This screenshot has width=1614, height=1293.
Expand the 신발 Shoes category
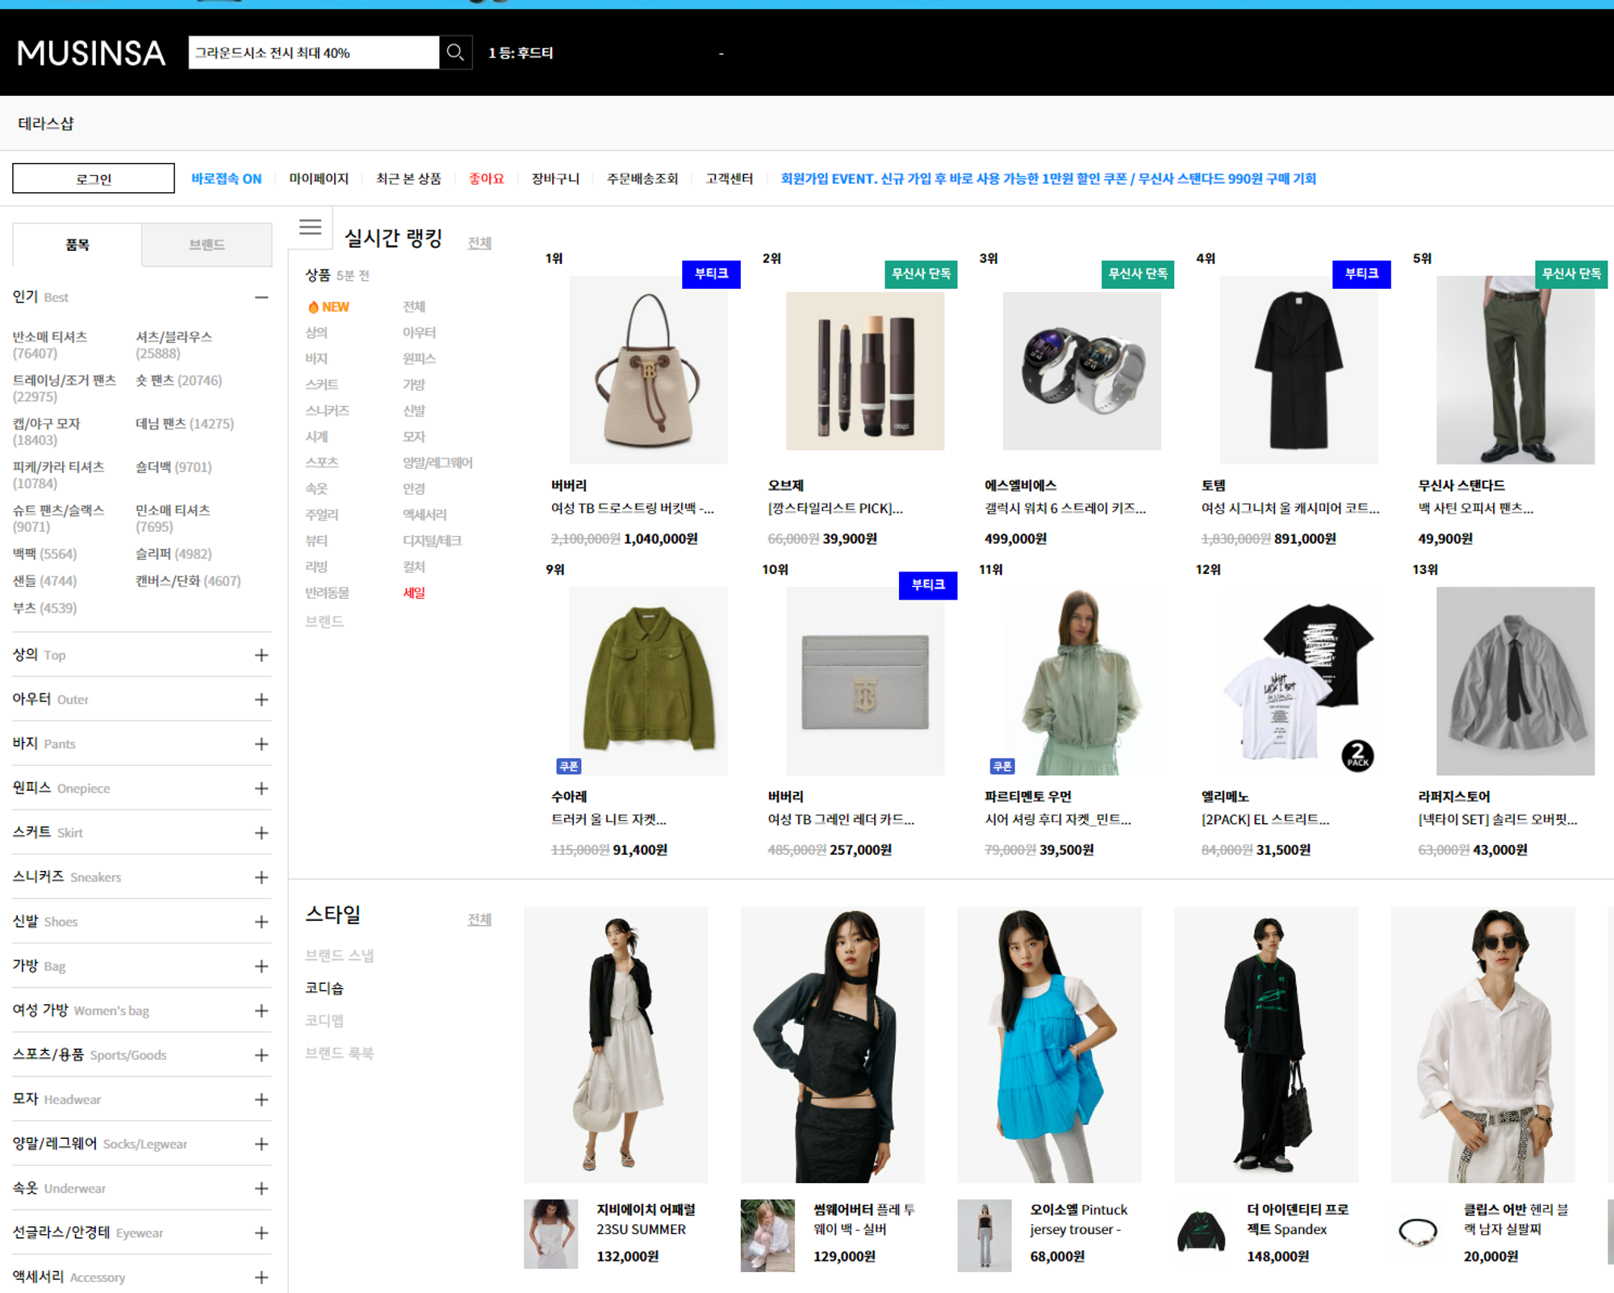[261, 922]
